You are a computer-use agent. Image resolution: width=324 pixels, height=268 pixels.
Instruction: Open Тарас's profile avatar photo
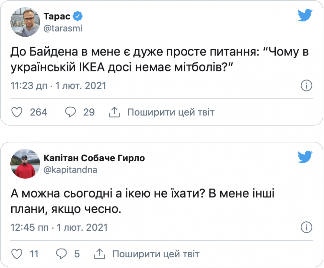tap(26, 22)
